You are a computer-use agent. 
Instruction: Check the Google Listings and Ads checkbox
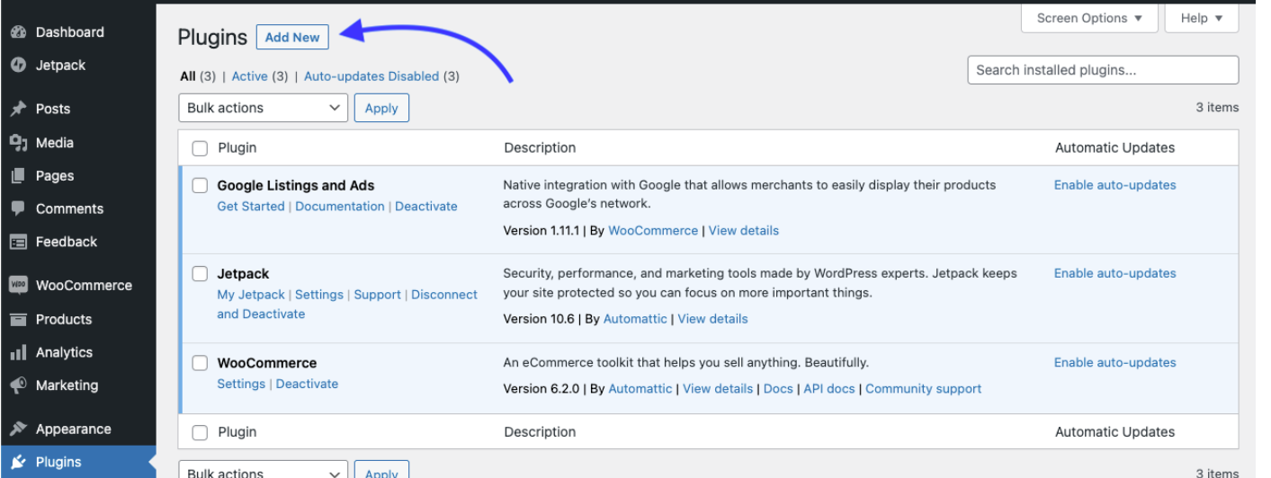(201, 186)
